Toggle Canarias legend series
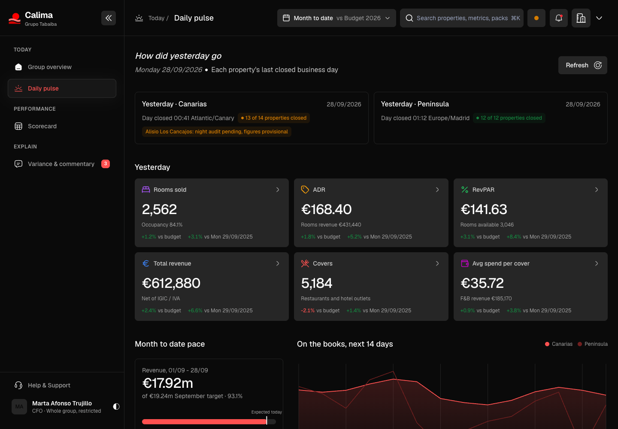Image resolution: width=618 pixels, height=429 pixels. click(x=559, y=344)
